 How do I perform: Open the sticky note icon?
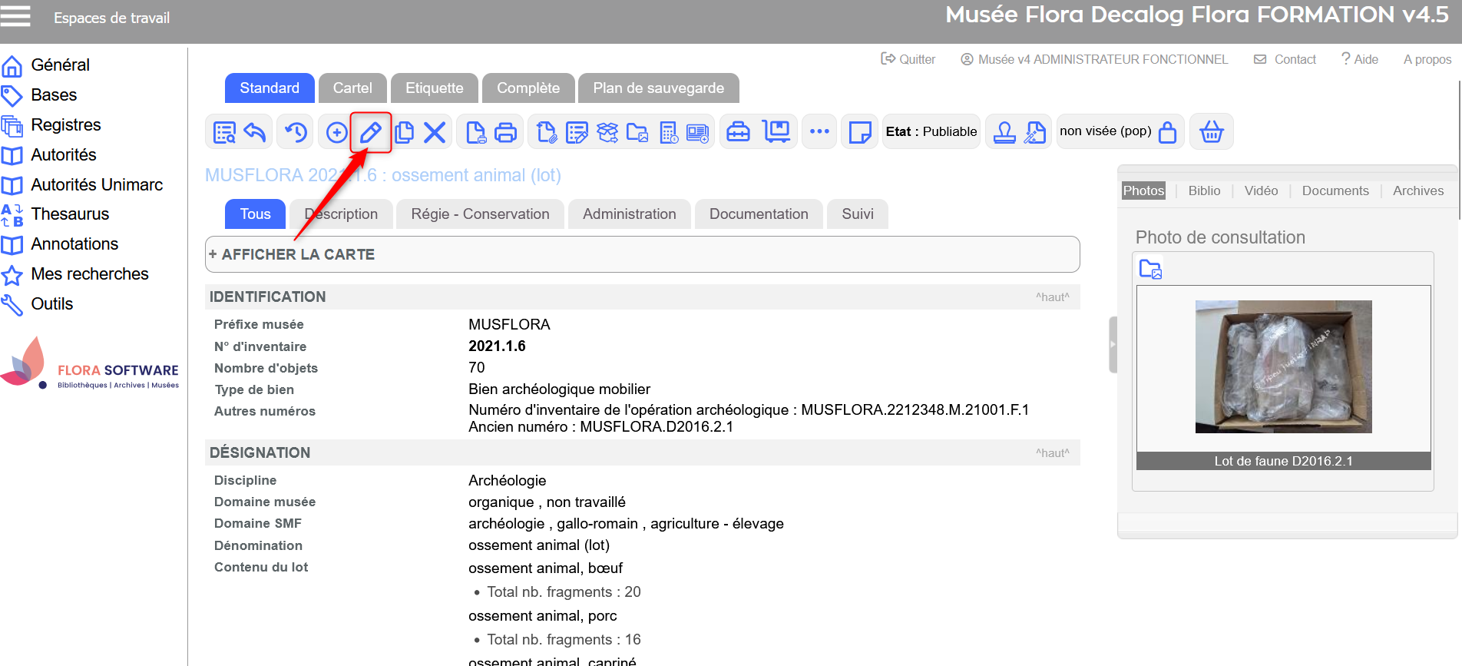(859, 132)
